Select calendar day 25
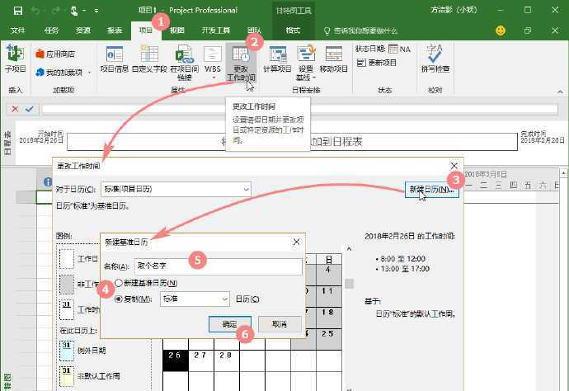The height and width of the screenshot is (391, 569). click(329, 339)
